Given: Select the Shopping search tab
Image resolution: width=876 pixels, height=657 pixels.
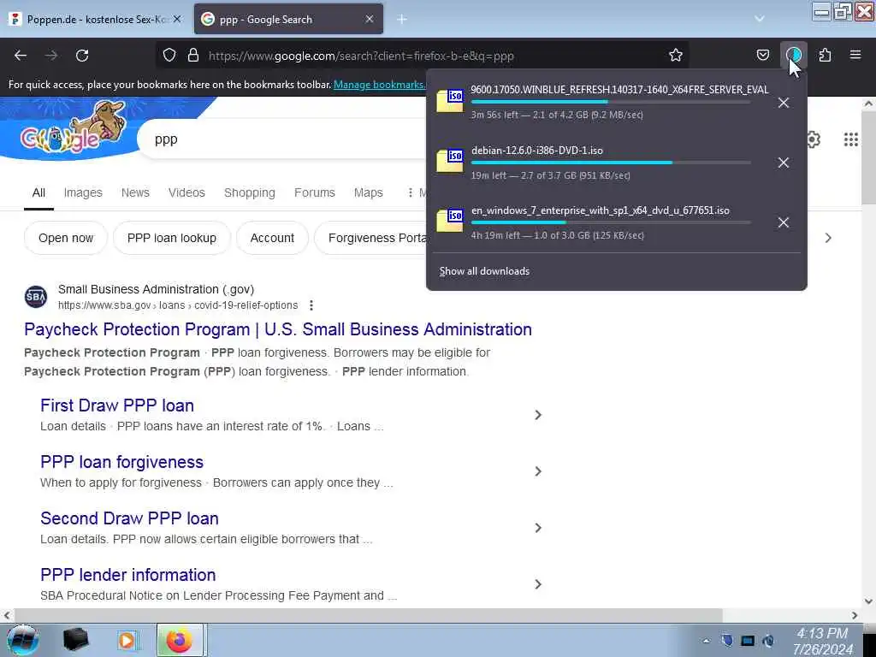Looking at the screenshot, I should (250, 192).
